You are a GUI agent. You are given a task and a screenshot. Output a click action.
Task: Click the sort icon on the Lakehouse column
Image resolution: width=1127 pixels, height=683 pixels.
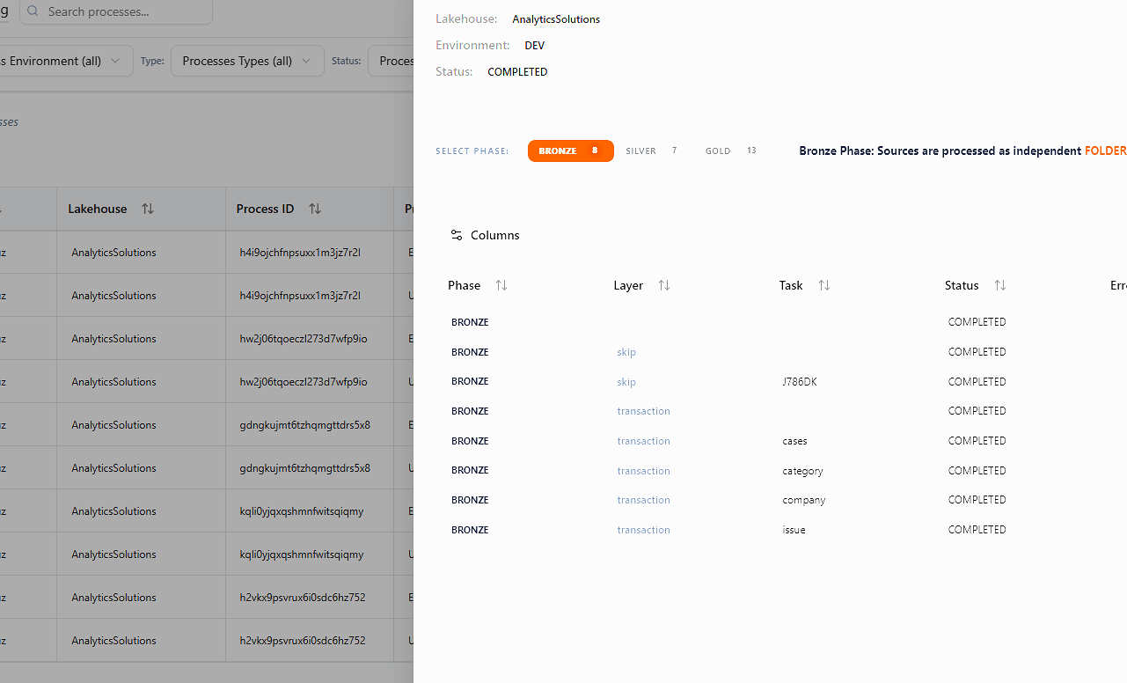click(x=148, y=208)
